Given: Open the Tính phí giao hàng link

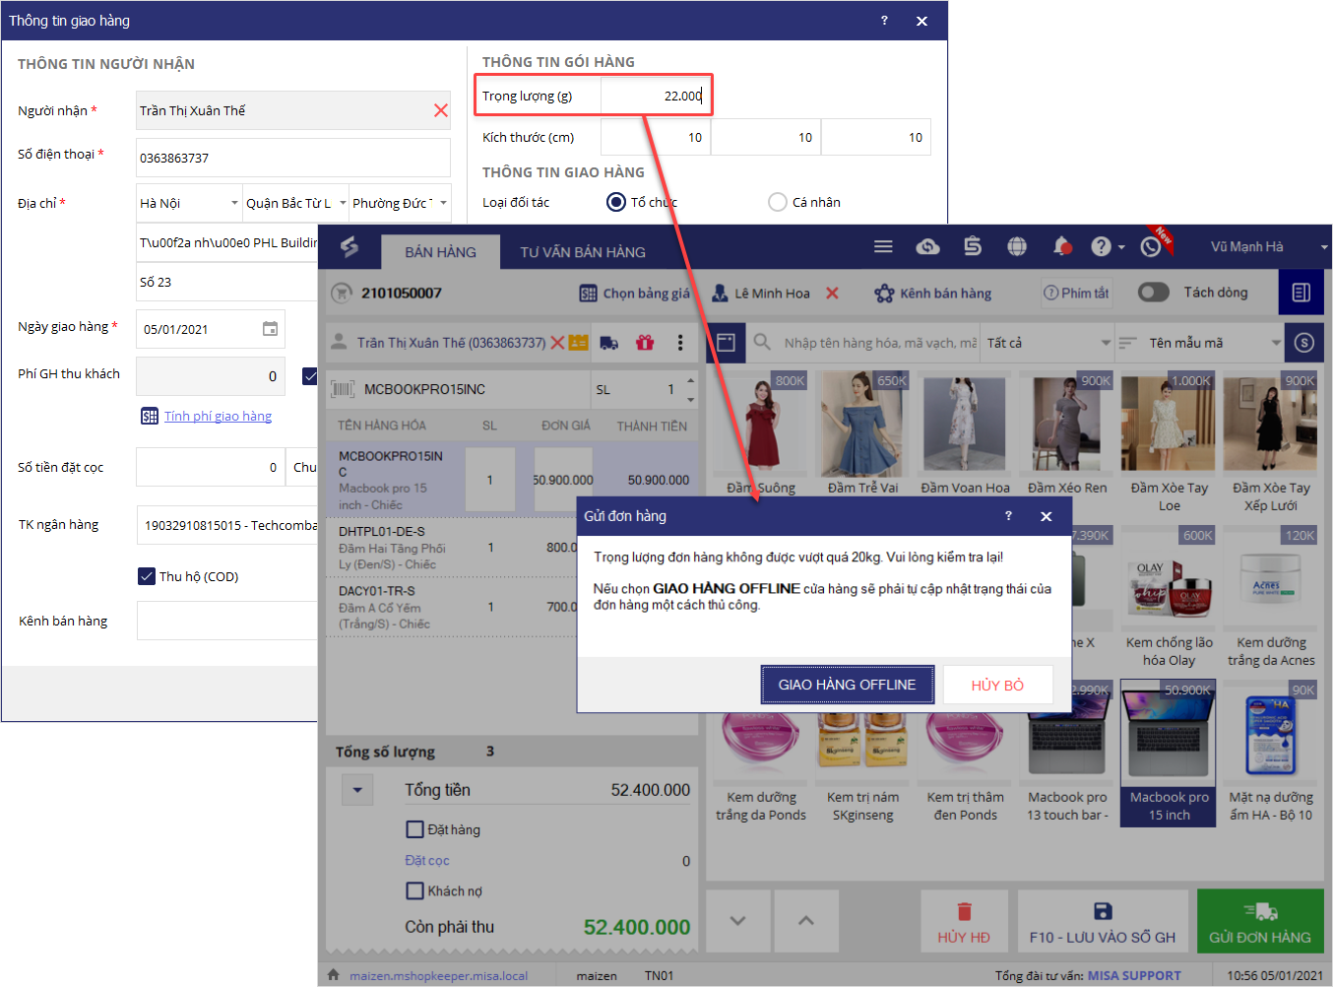Looking at the screenshot, I should tap(218, 416).
